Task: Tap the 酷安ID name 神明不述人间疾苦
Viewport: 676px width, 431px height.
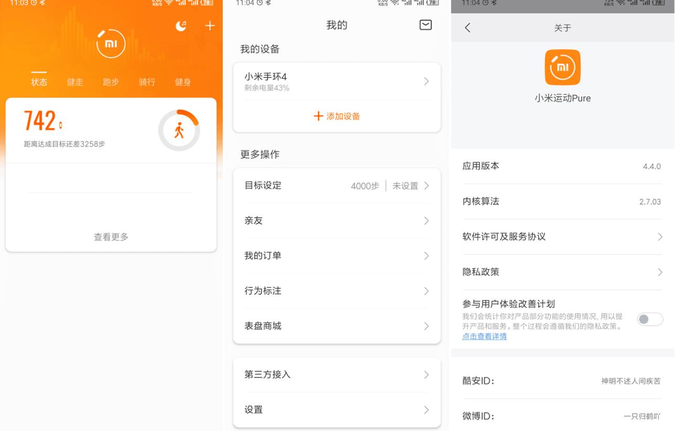Action: point(631,381)
